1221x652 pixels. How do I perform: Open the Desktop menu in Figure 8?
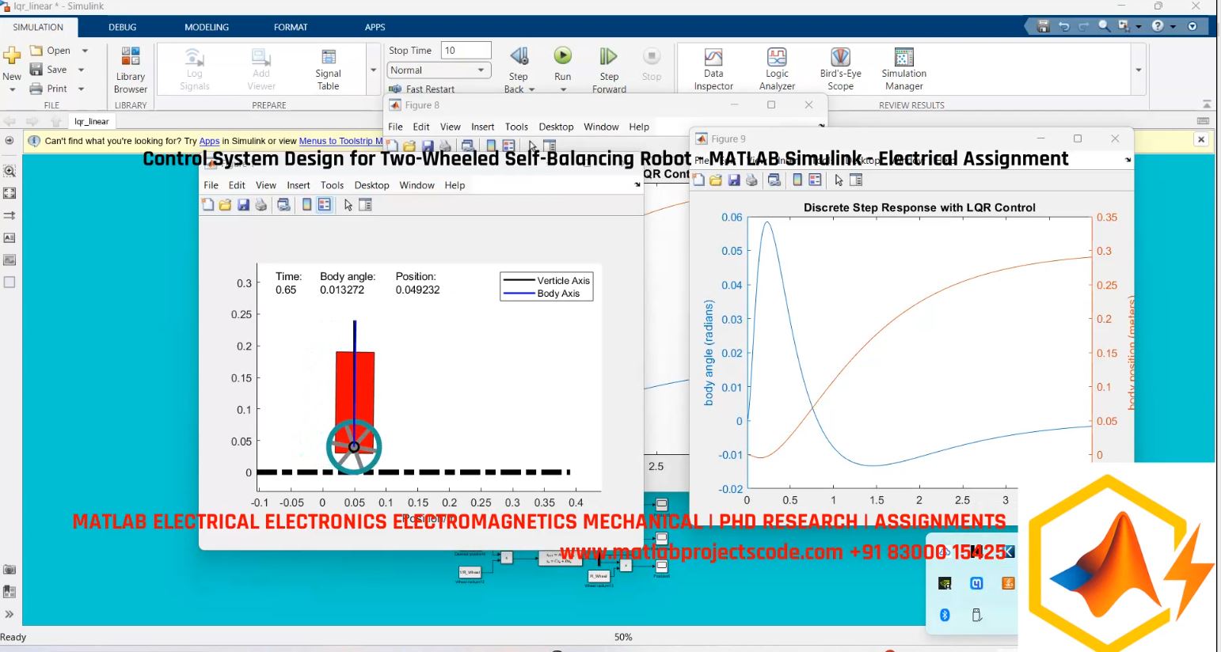pos(556,127)
